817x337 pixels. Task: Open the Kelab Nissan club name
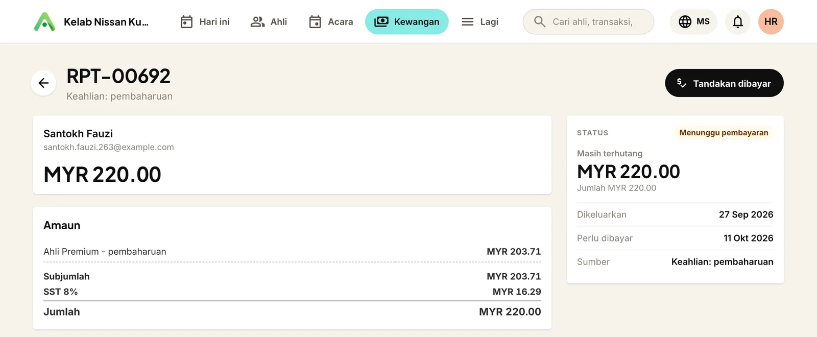click(106, 22)
